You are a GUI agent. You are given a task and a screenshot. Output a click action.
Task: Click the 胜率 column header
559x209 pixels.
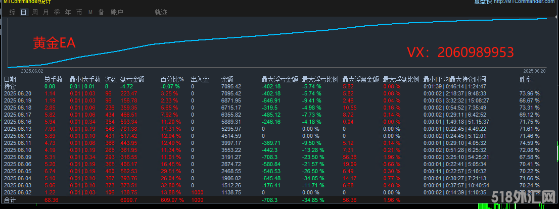click(526, 79)
